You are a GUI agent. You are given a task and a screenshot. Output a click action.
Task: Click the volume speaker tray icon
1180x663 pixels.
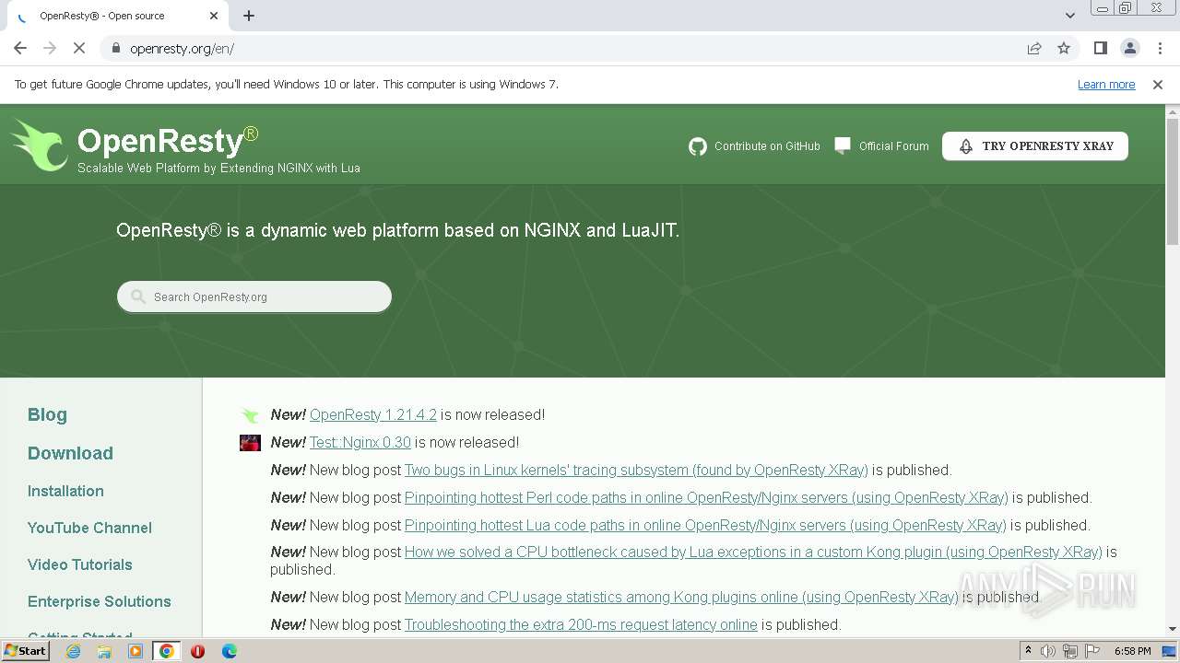[1048, 651]
